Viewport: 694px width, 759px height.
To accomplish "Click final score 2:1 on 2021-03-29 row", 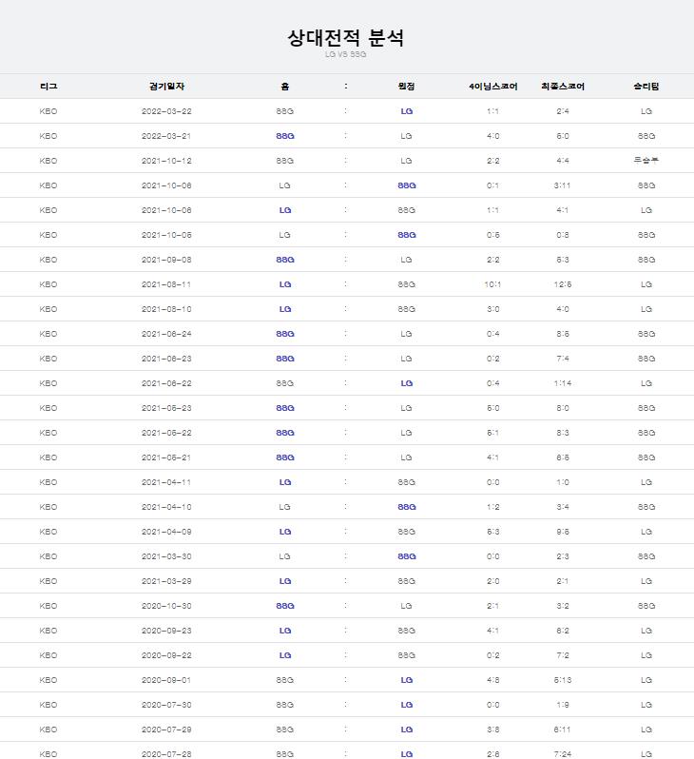I will pyautogui.click(x=563, y=581).
